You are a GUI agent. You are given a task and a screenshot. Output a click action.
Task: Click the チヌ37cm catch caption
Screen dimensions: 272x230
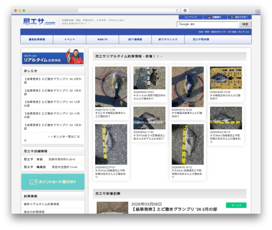[110, 174]
